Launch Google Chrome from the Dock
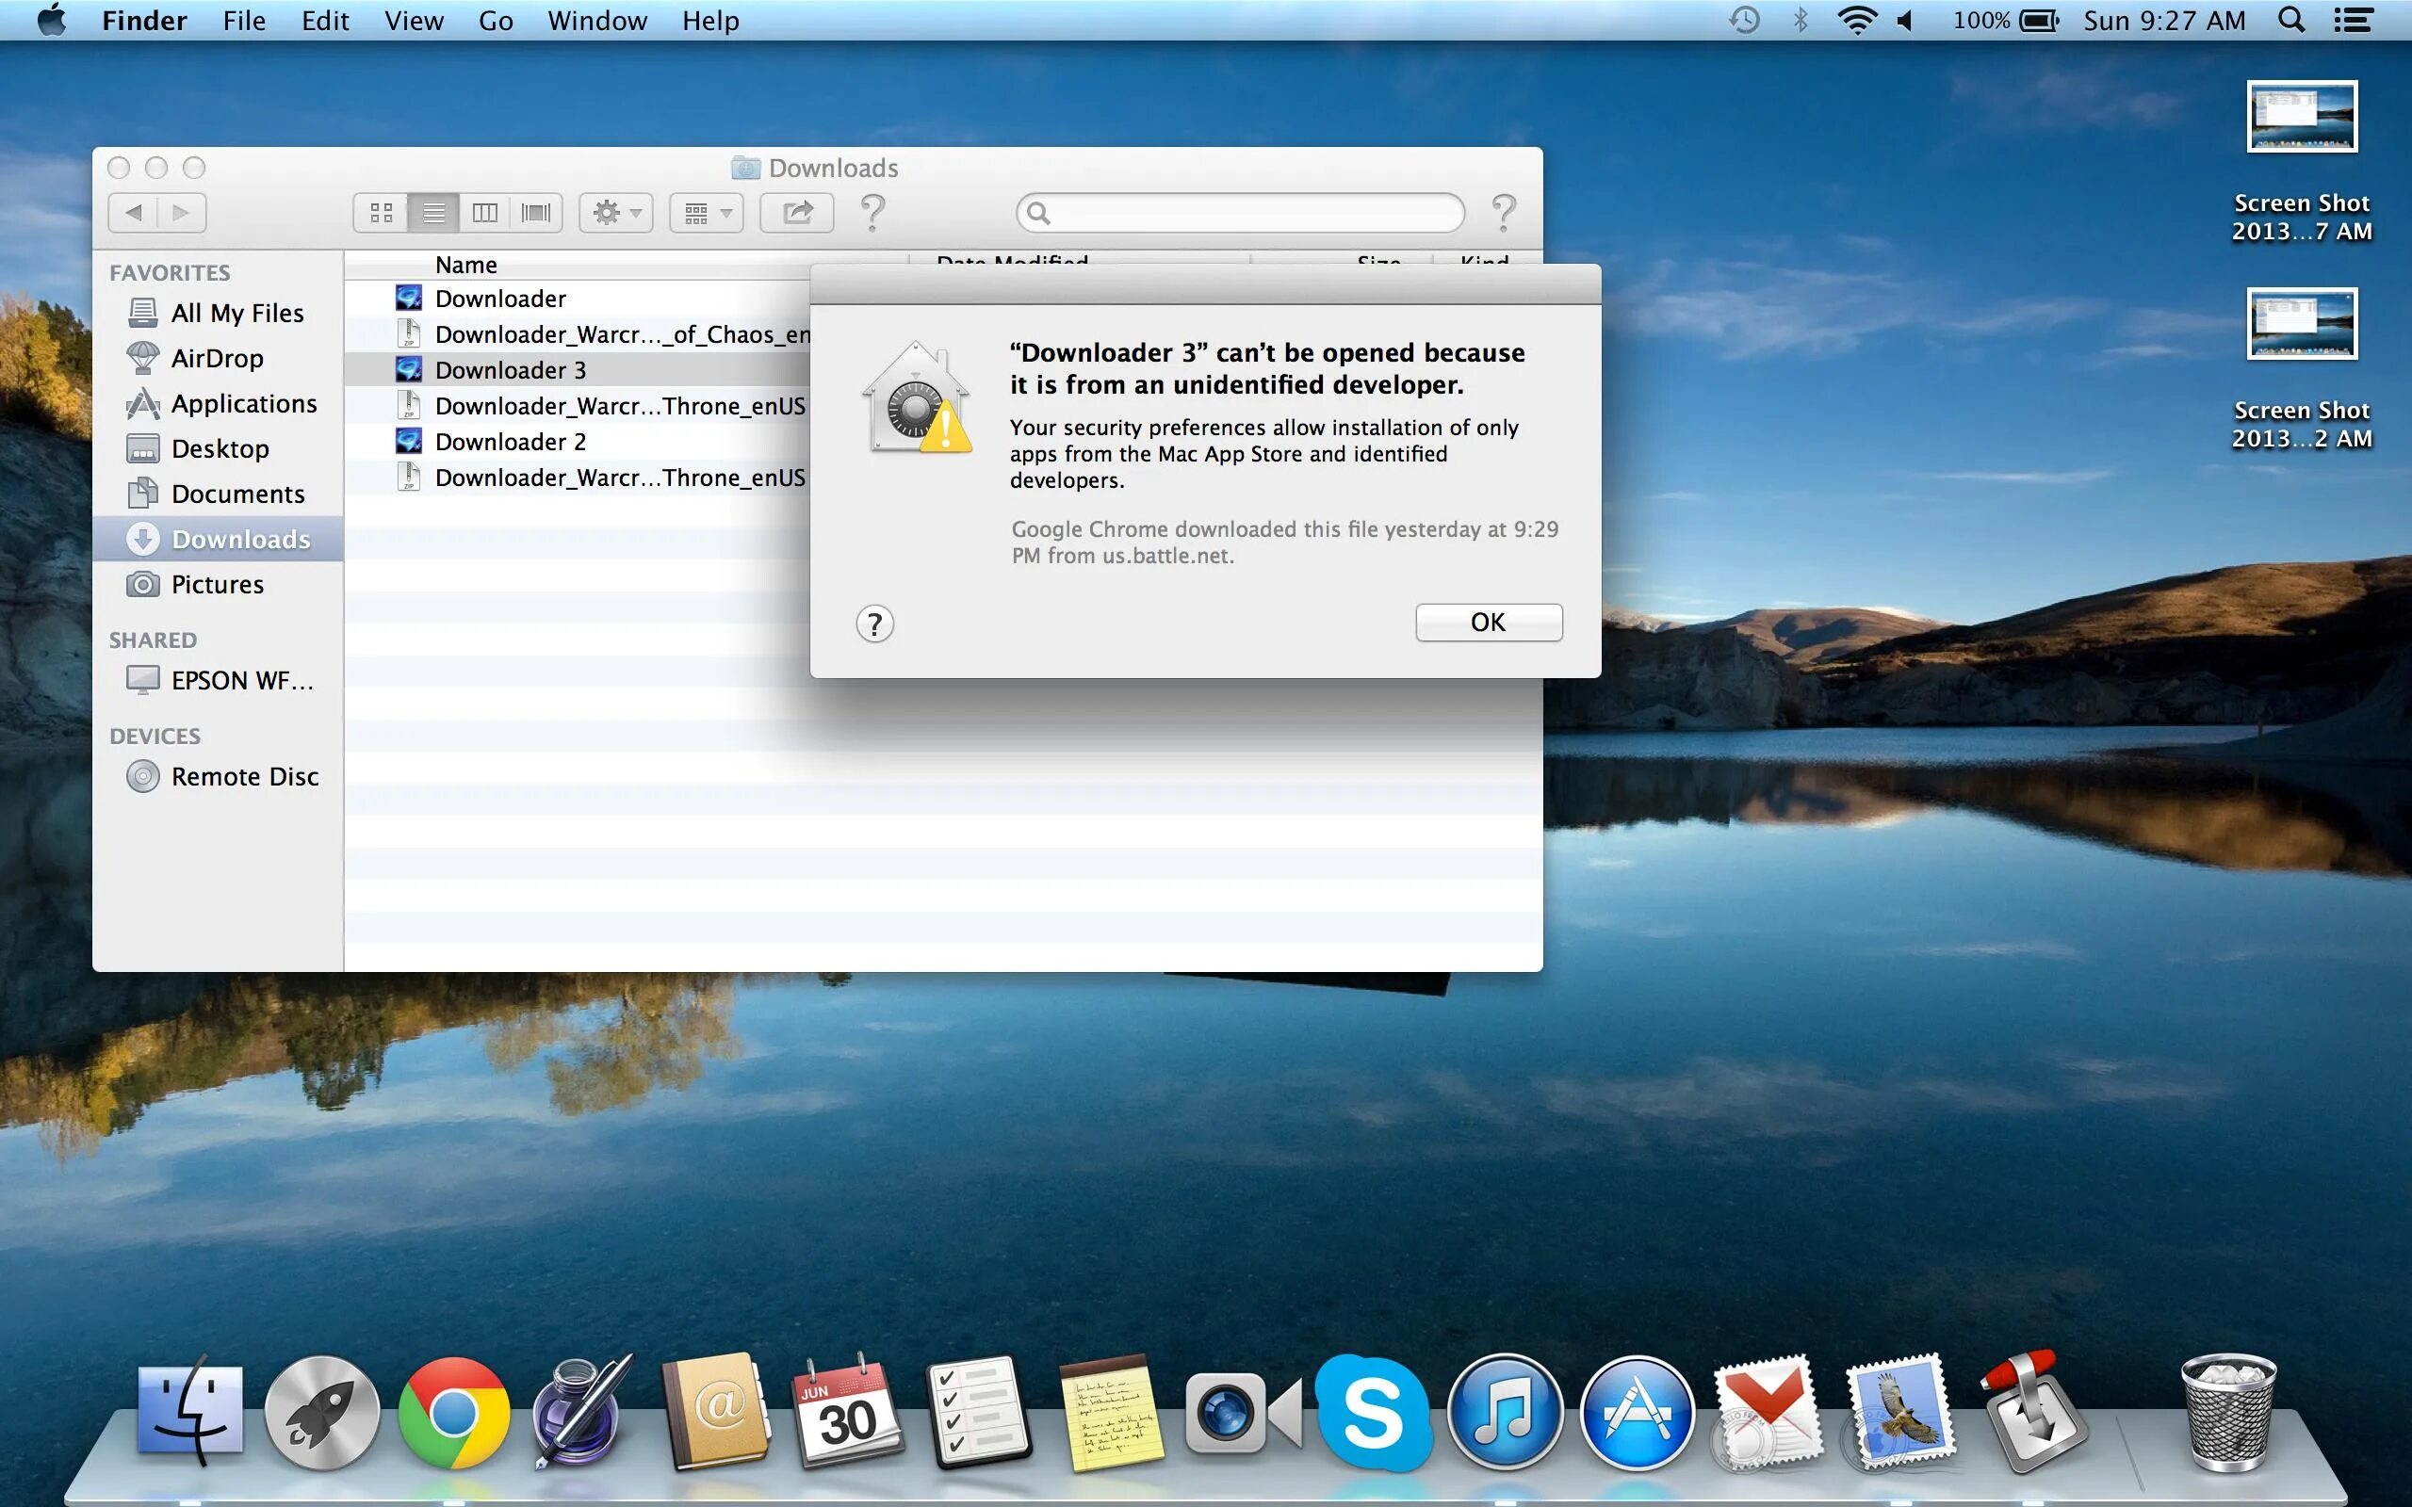 pos(453,1414)
